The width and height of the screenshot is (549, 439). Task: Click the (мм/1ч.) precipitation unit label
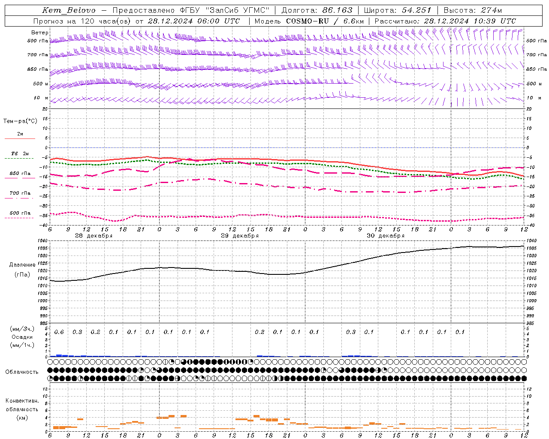(x=22, y=345)
